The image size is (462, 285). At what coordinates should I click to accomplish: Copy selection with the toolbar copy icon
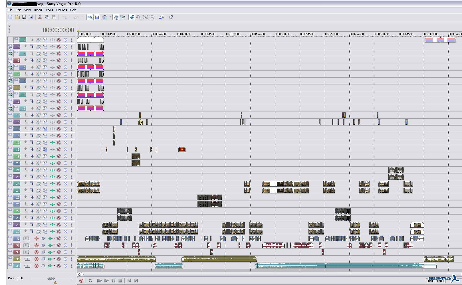pos(47,17)
